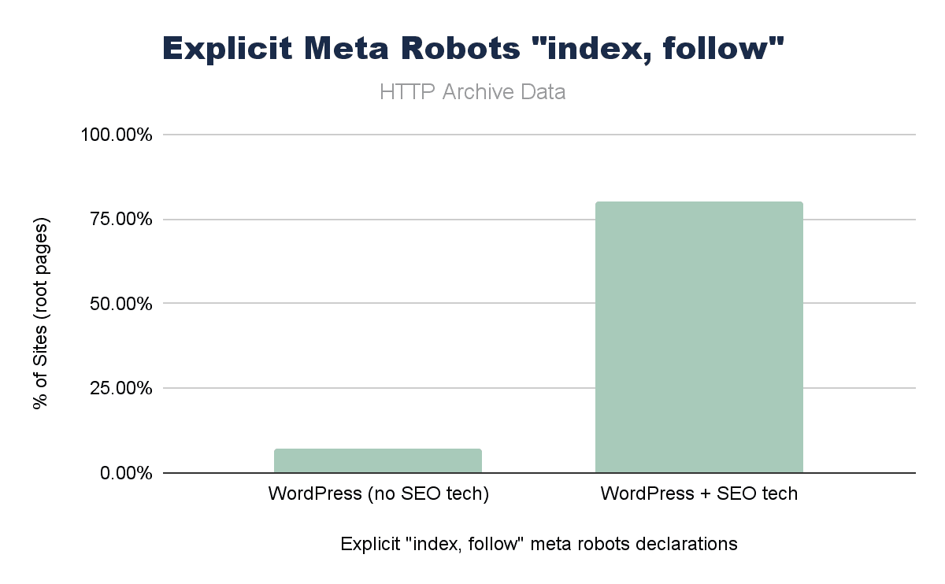Click the "WordPress (no SEO tech)" category label

tap(379, 494)
